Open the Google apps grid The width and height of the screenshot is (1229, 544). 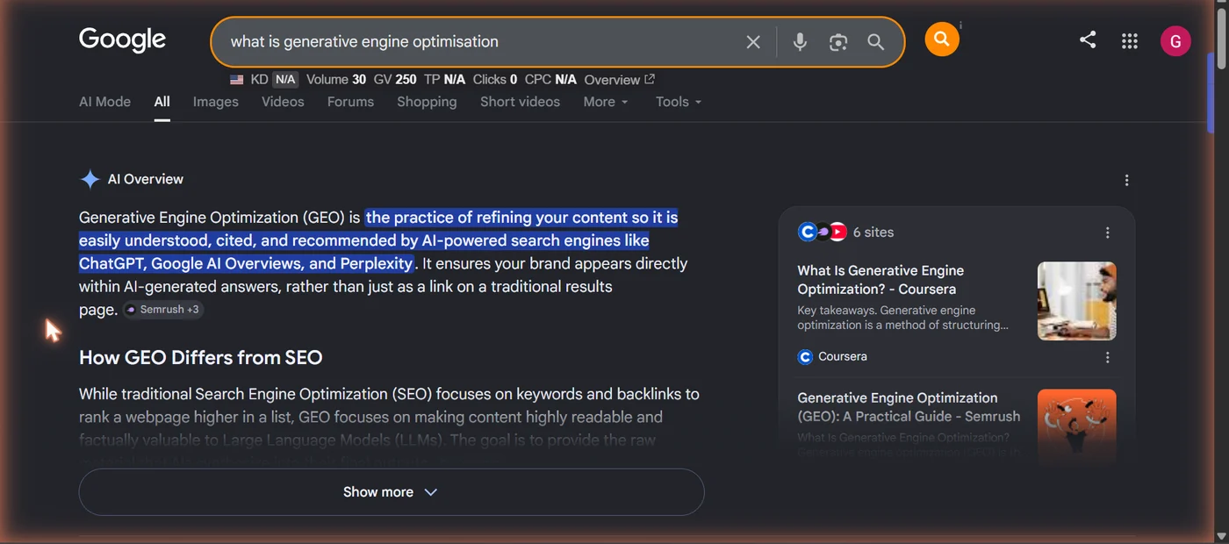coord(1130,41)
